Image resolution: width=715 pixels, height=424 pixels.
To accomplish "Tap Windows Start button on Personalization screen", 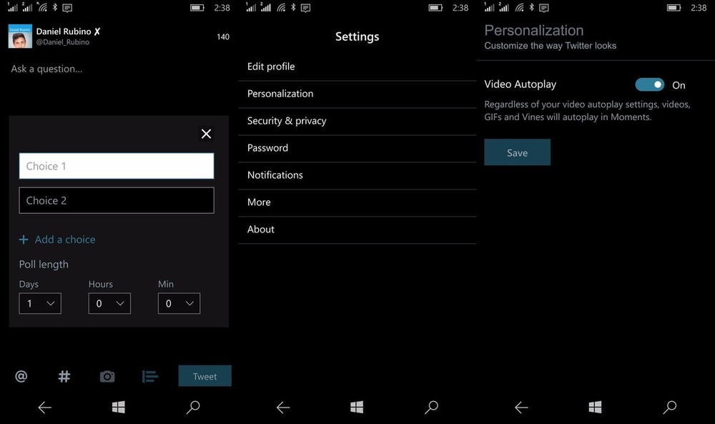I will [x=595, y=407].
